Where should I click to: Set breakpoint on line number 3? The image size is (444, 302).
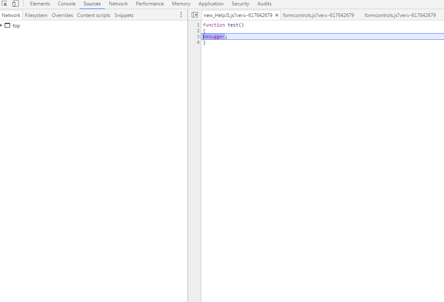click(198, 36)
